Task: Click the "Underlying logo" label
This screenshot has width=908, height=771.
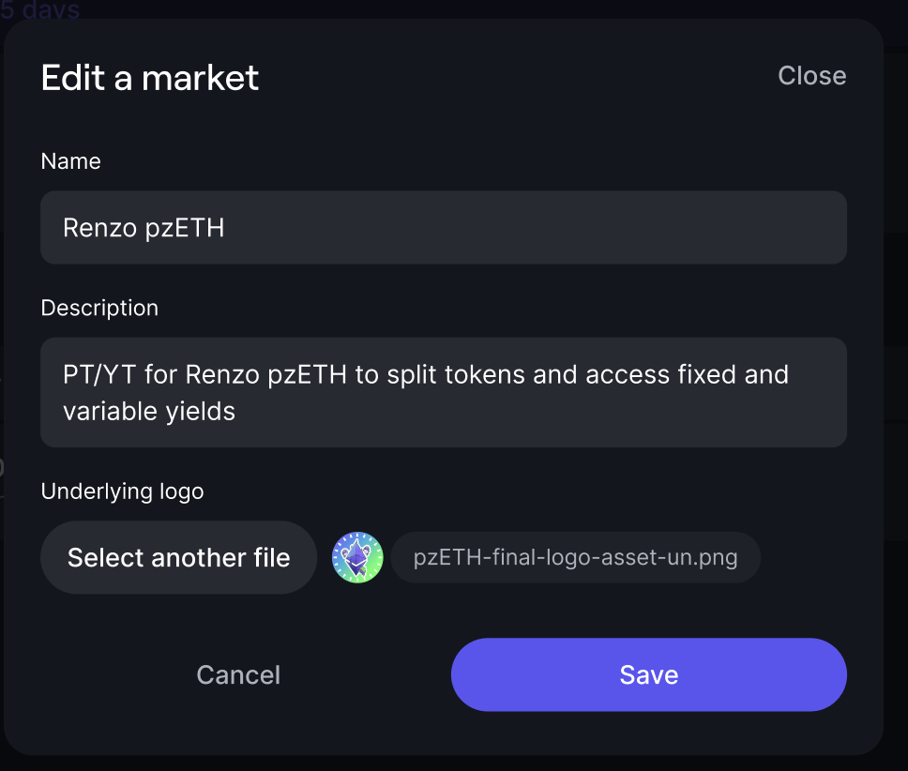Action: pyautogui.click(x=122, y=491)
